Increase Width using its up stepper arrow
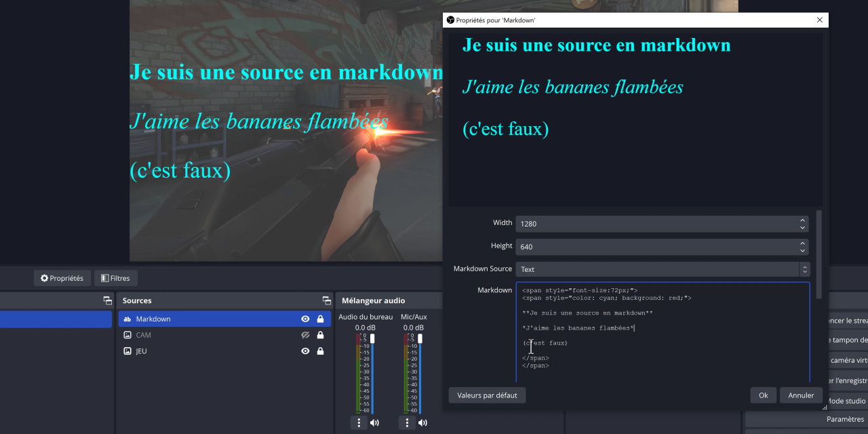 (x=803, y=220)
